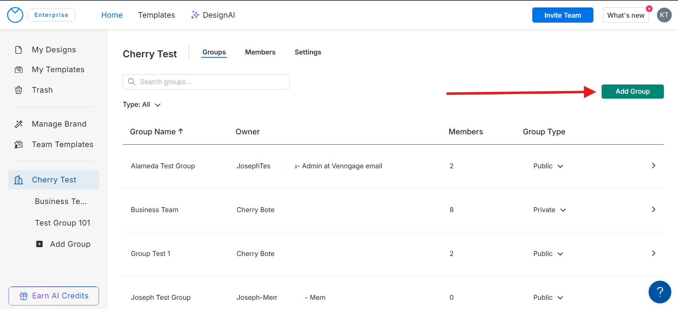This screenshot has width=678, height=309.
Task: Click the Cherry Test building icon
Action: click(19, 180)
